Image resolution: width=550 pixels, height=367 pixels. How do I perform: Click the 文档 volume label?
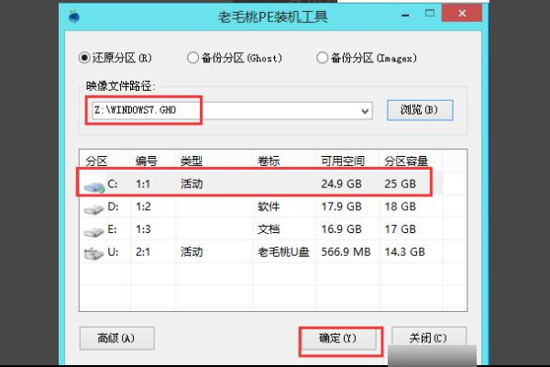tap(269, 229)
